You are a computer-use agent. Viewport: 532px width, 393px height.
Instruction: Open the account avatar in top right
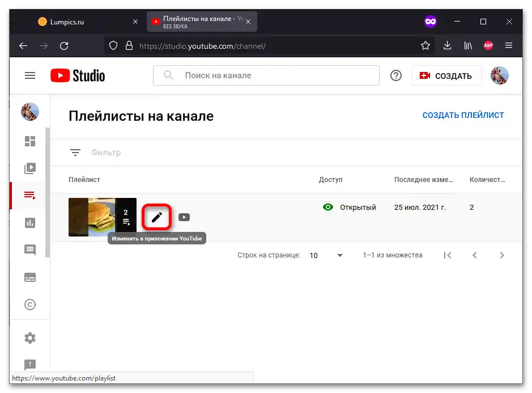point(500,75)
